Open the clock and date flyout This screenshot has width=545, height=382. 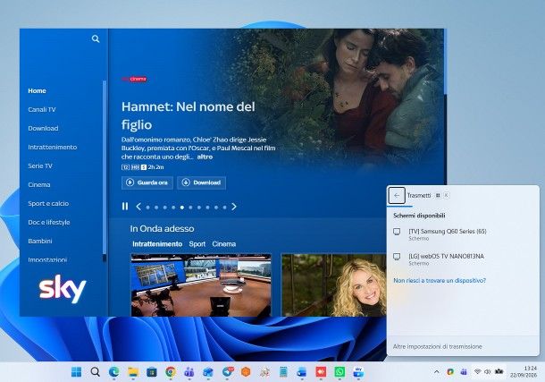point(524,372)
